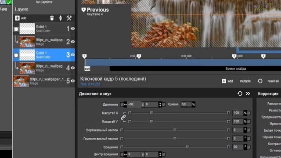Click the Коррекция section header
Screen dimensions: 281x158
(268, 93)
